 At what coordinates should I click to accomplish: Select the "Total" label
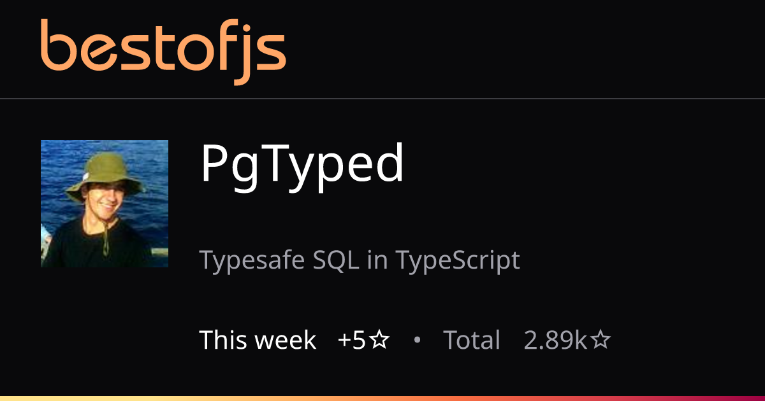[472, 341]
